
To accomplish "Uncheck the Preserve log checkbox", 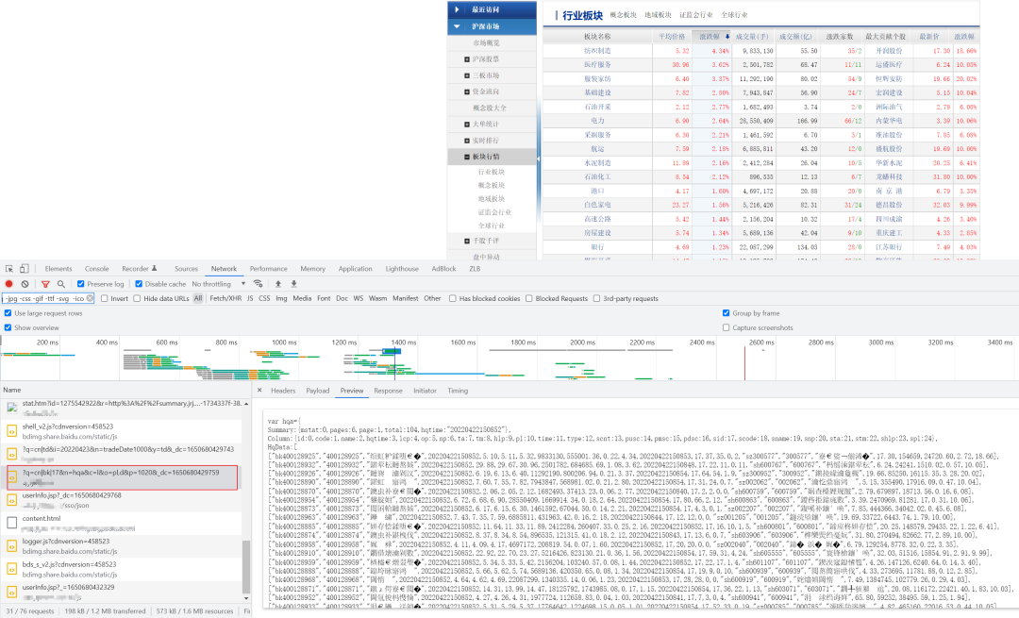I will [x=81, y=284].
